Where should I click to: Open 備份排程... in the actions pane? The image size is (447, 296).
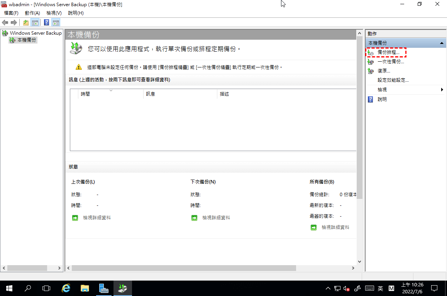point(388,52)
